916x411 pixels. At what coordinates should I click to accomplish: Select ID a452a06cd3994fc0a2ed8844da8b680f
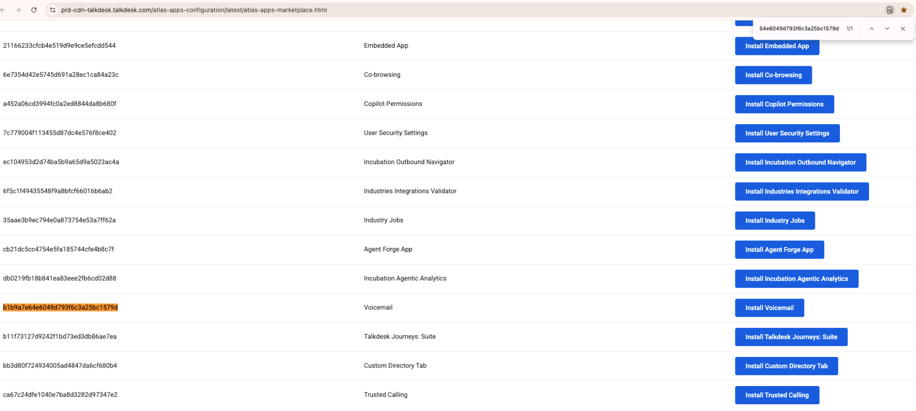(59, 104)
